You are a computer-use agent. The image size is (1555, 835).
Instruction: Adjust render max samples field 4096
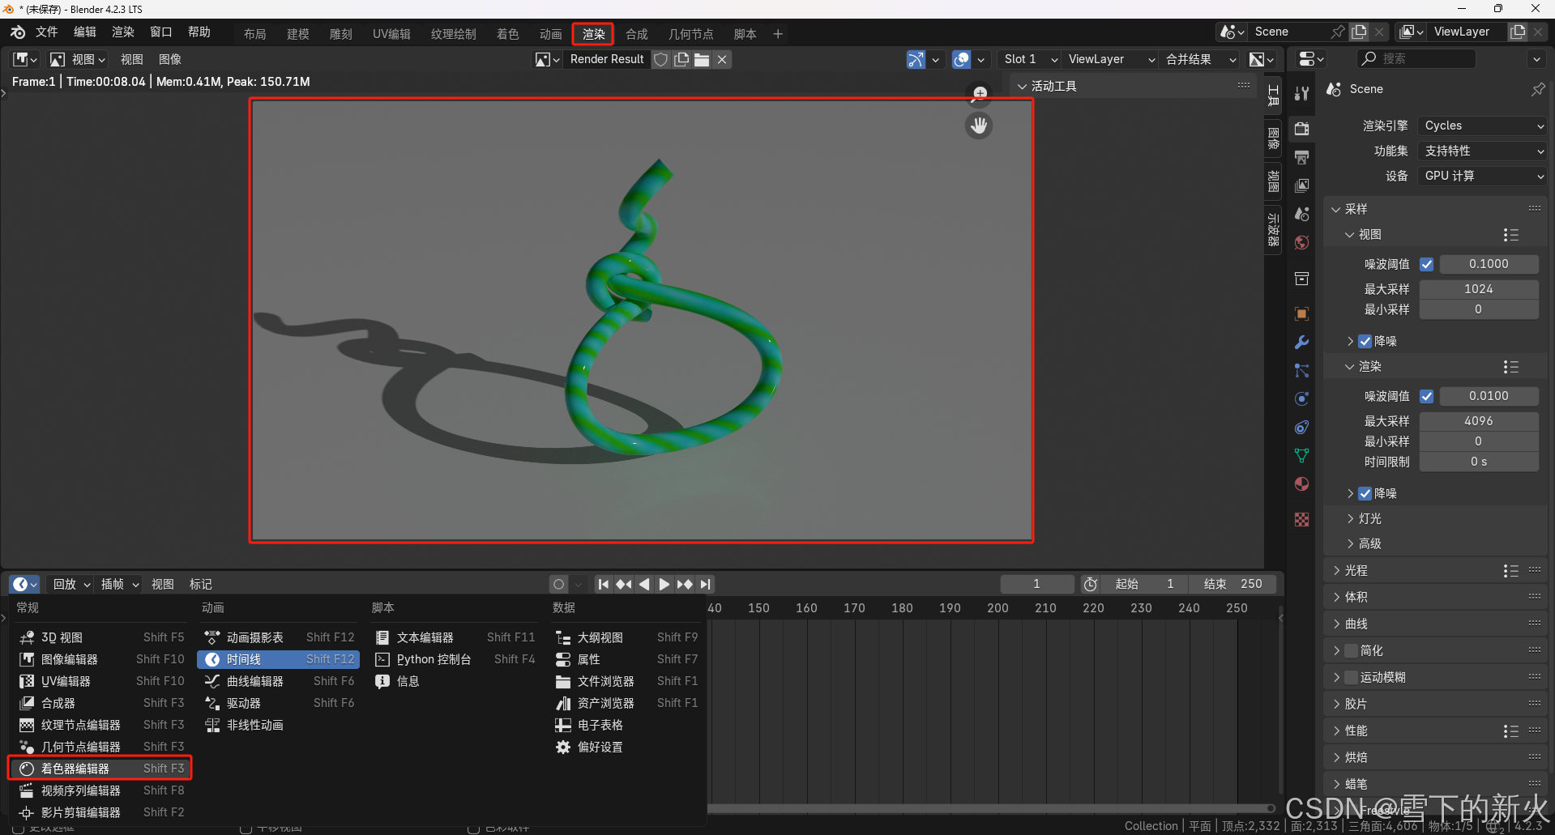1478,421
